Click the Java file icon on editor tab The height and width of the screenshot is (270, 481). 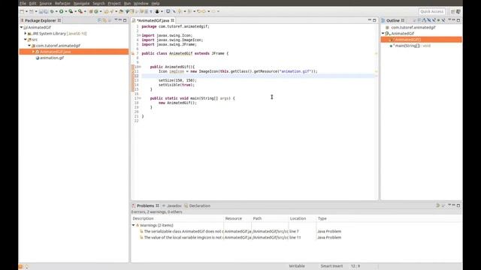(x=134, y=20)
